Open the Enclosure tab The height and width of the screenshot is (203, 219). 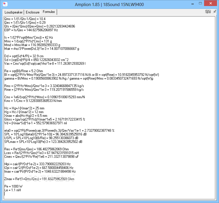(x=33, y=12)
